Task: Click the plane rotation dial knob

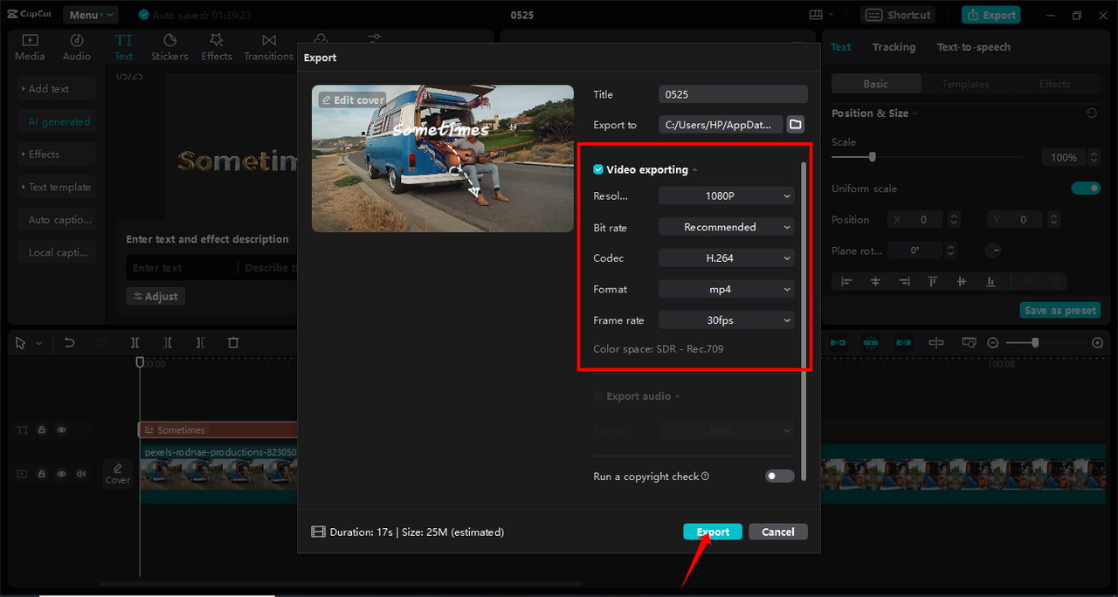Action: click(993, 250)
